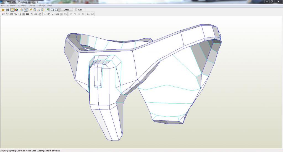Click the yellow folded-sheet icon beside the texture cube
The height and width of the screenshot is (152, 283).
coord(22,10)
